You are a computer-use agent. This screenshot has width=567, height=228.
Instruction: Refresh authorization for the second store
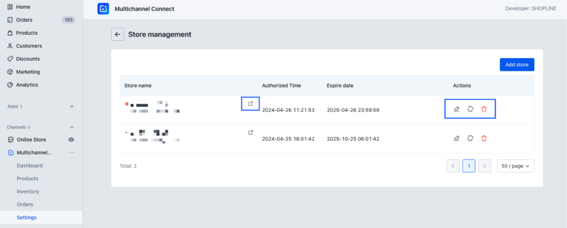pyautogui.click(x=470, y=138)
